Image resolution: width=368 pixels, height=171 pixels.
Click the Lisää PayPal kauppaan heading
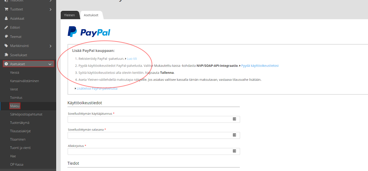pos(93,51)
